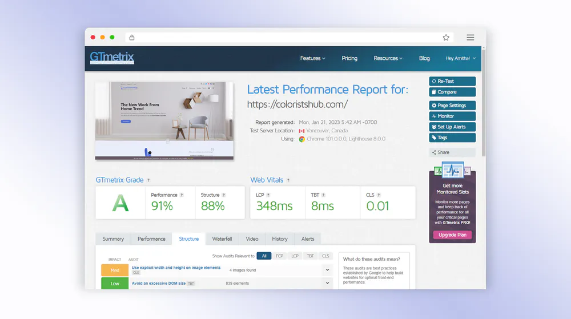
Task: Click the Chrome browser icon in report details
Action: [x=302, y=139]
